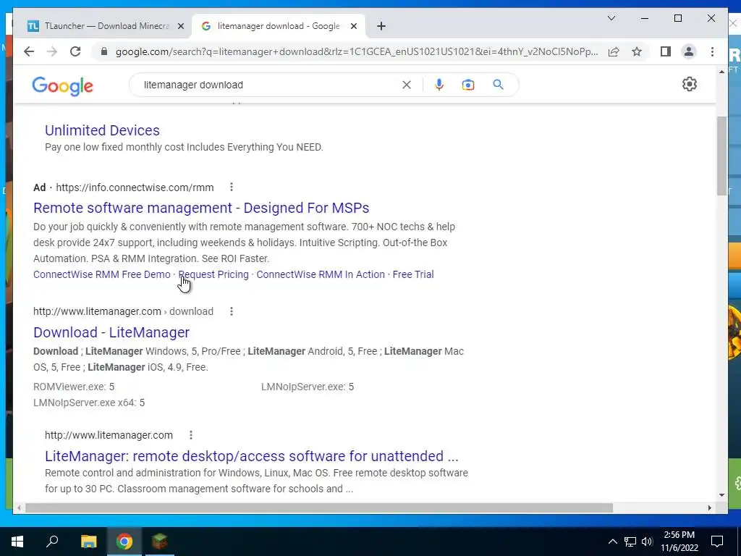Click the litemanager.com › download URL
The image size is (741, 556).
click(x=123, y=311)
